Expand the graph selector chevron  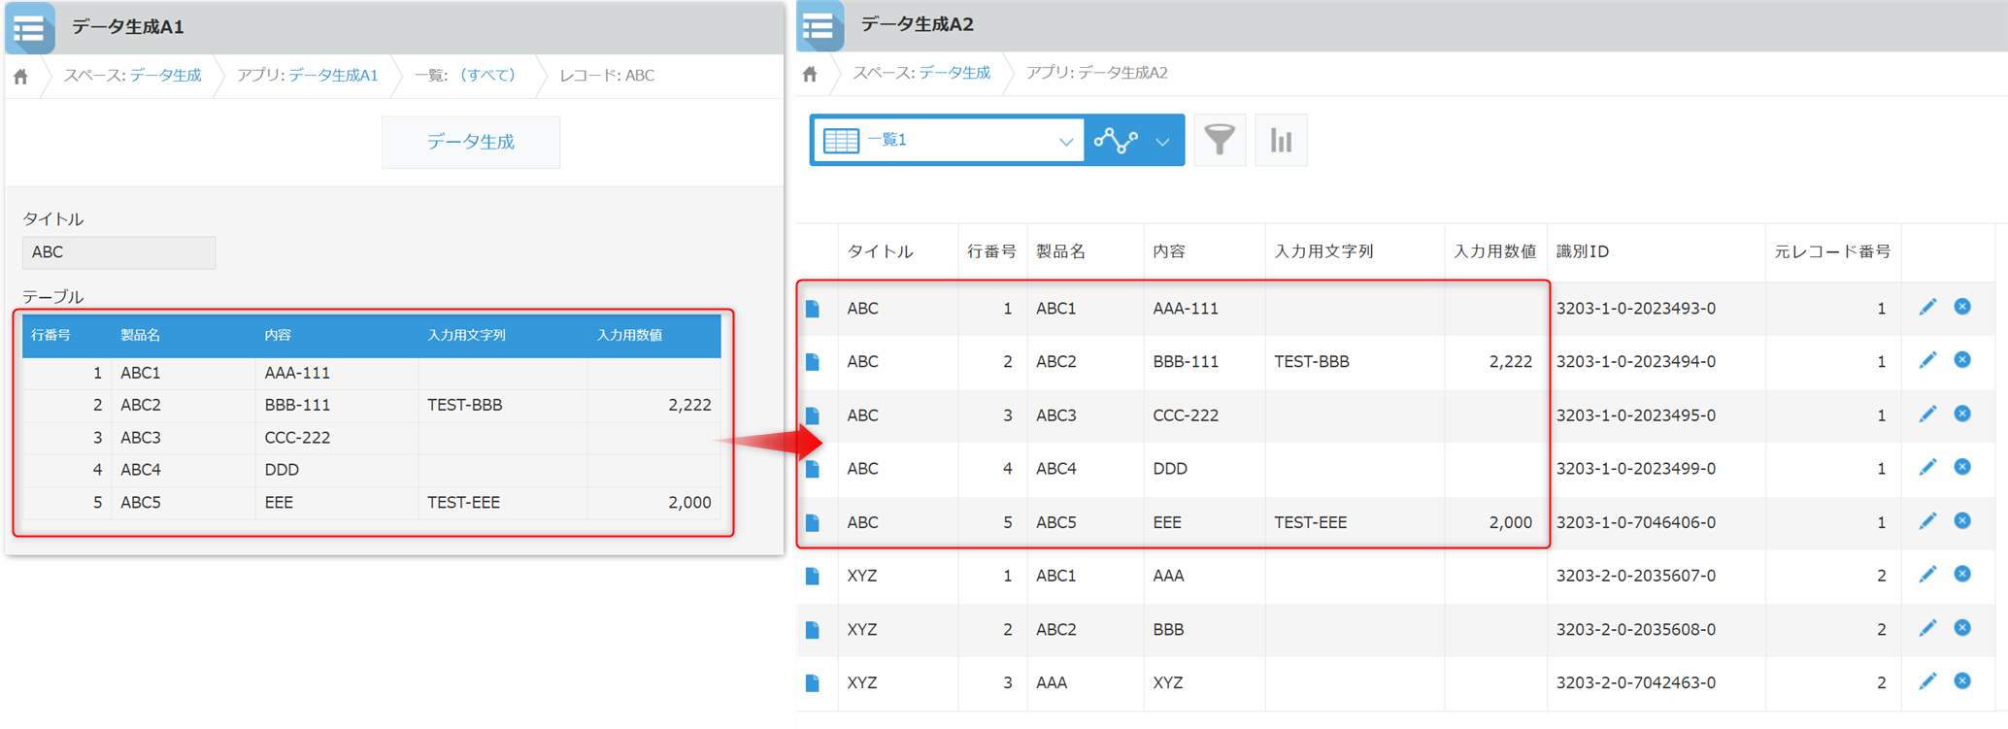(x=1162, y=141)
